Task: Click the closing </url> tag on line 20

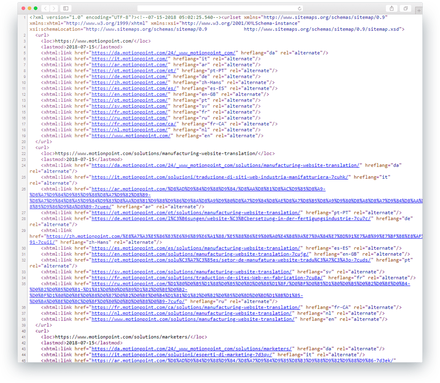Action: click(x=44, y=142)
